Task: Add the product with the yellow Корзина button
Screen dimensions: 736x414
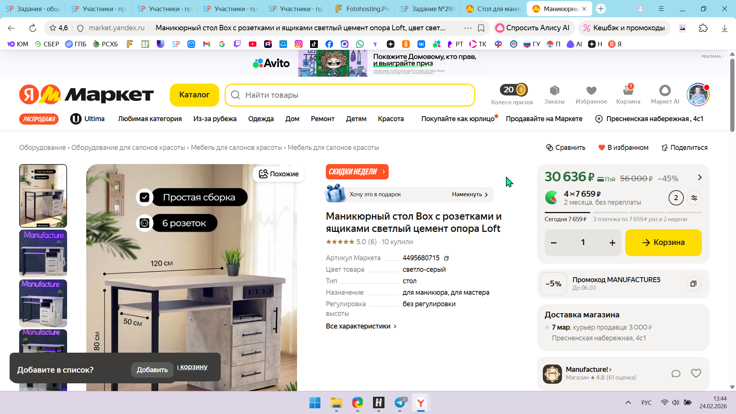Action: click(x=663, y=243)
